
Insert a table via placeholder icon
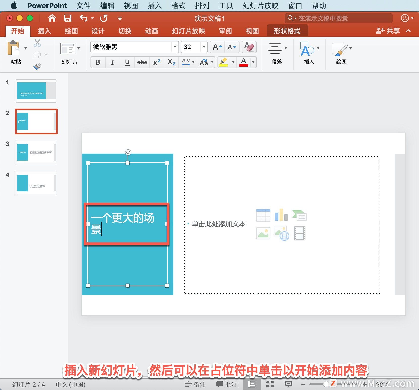(x=263, y=215)
